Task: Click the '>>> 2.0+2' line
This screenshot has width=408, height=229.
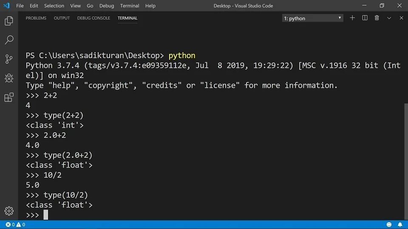Action: pyautogui.click(x=46, y=135)
